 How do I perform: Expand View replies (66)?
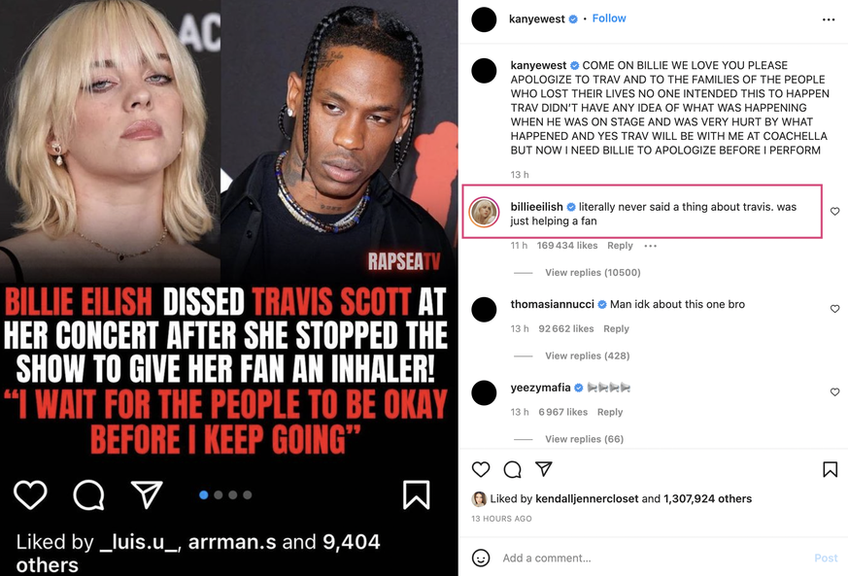pyautogui.click(x=584, y=439)
